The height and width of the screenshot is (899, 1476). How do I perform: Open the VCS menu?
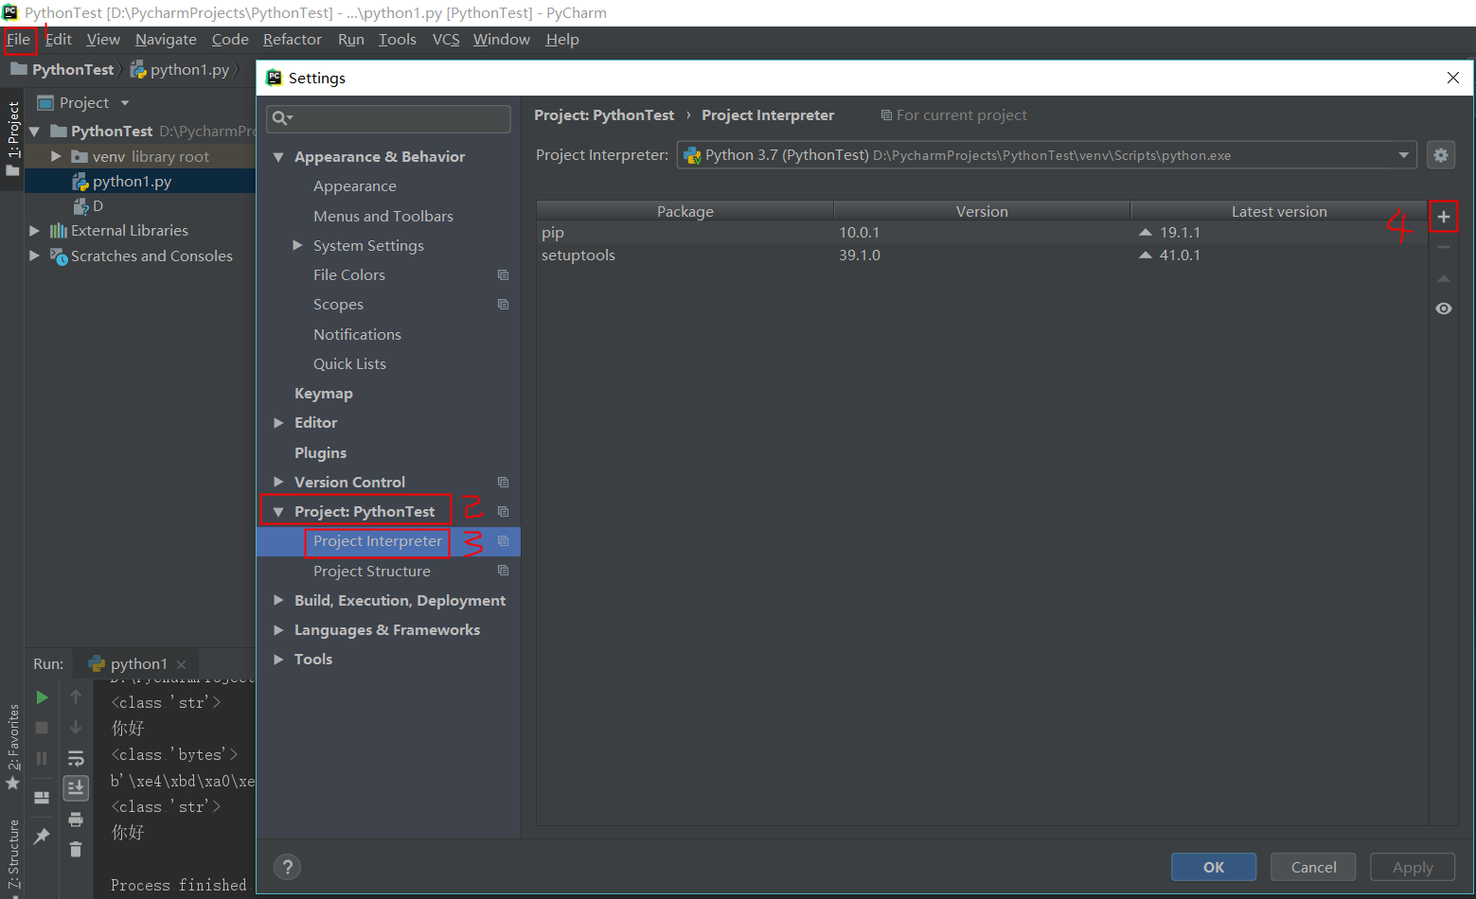[446, 40]
